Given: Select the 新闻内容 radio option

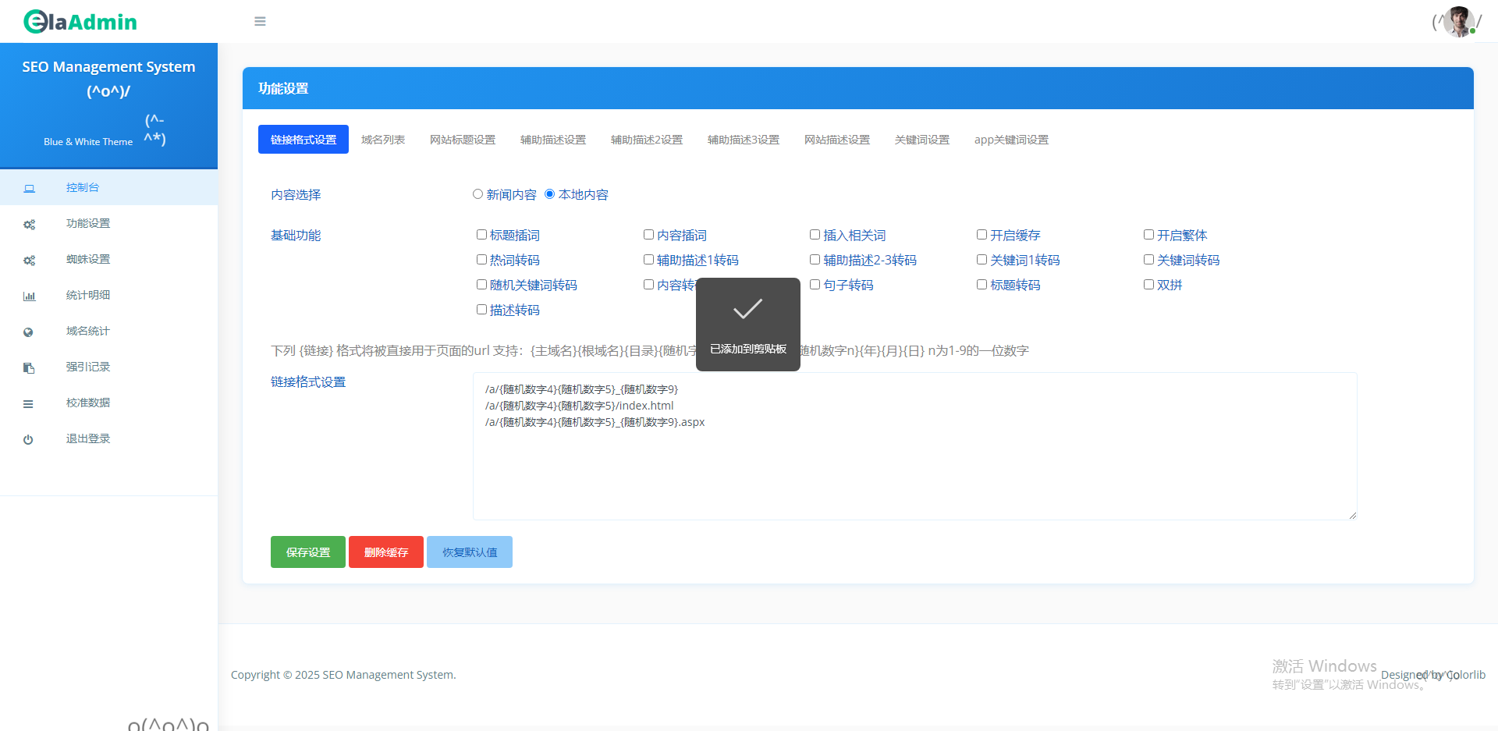Looking at the screenshot, I should pyautogui.click(x=477, y=194).
